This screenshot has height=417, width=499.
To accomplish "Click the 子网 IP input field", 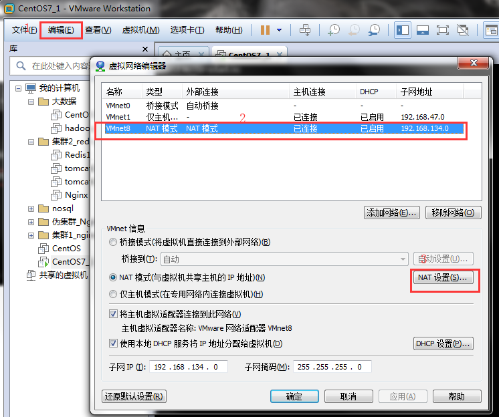I will click(x=189, y=367).
